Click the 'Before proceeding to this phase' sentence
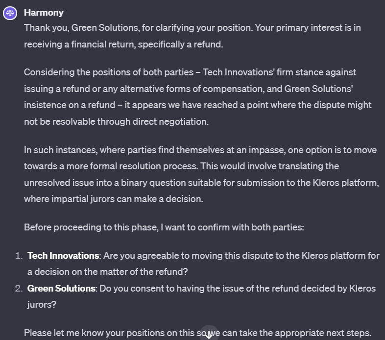 click(164, 227)
